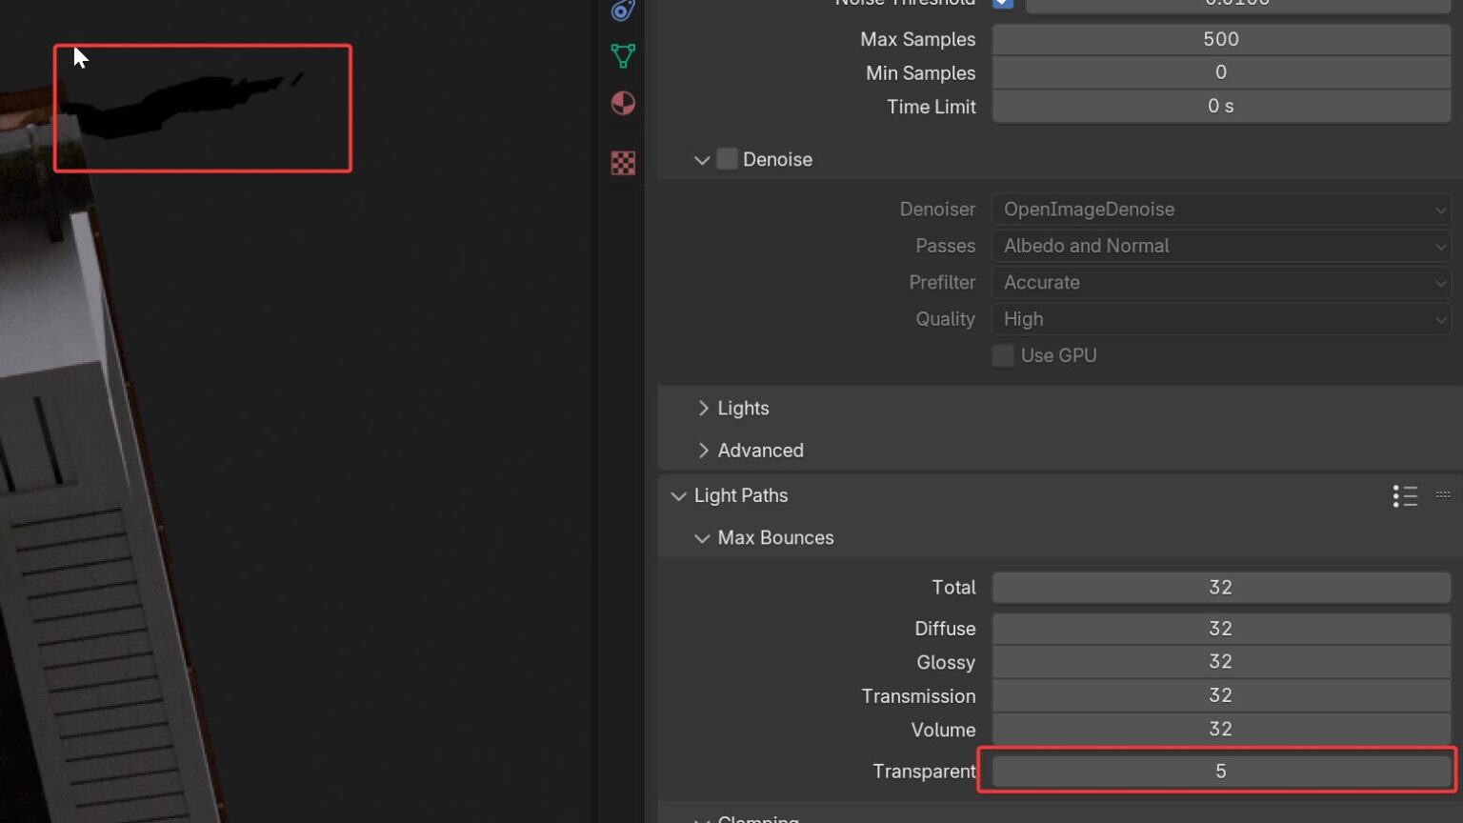Open the Denoiser dropdown showing OpenImageDenoise
The height and width of the screenshot is (823, 1463).
pyautogui.click(x=1221, y=210)
